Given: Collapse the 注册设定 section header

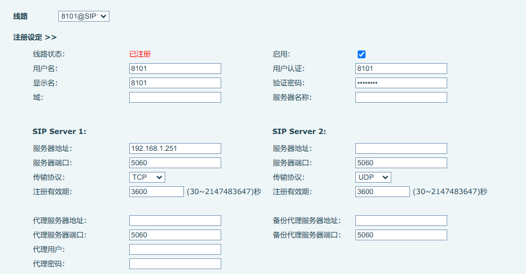Looking at the screenshot, I should pyautogui.click(x=35, y=37).
